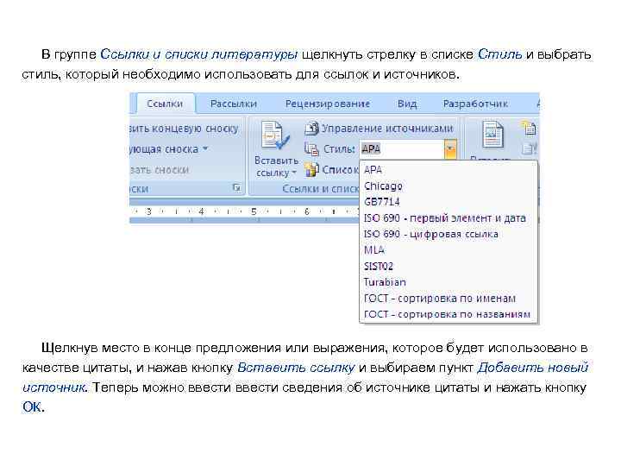Click the ruler mark 5
The width and height of the screenshot is (621, 466).
(254, 211)
